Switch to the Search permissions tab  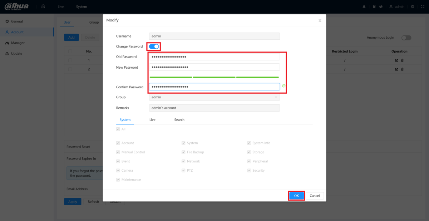pyautogui.click(x=179, y=120)
